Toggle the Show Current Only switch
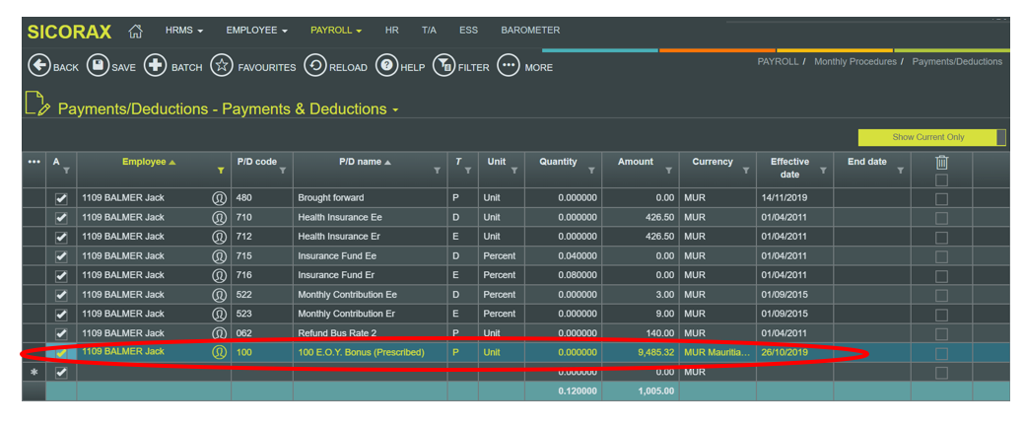The image size is (1025, 427). click(931, 137)
